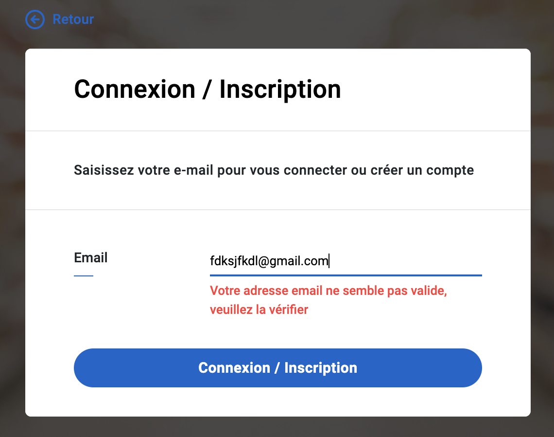The image size is (554, 437).
Task: Click the word Connexion in the heading
Action: [135, 90]
